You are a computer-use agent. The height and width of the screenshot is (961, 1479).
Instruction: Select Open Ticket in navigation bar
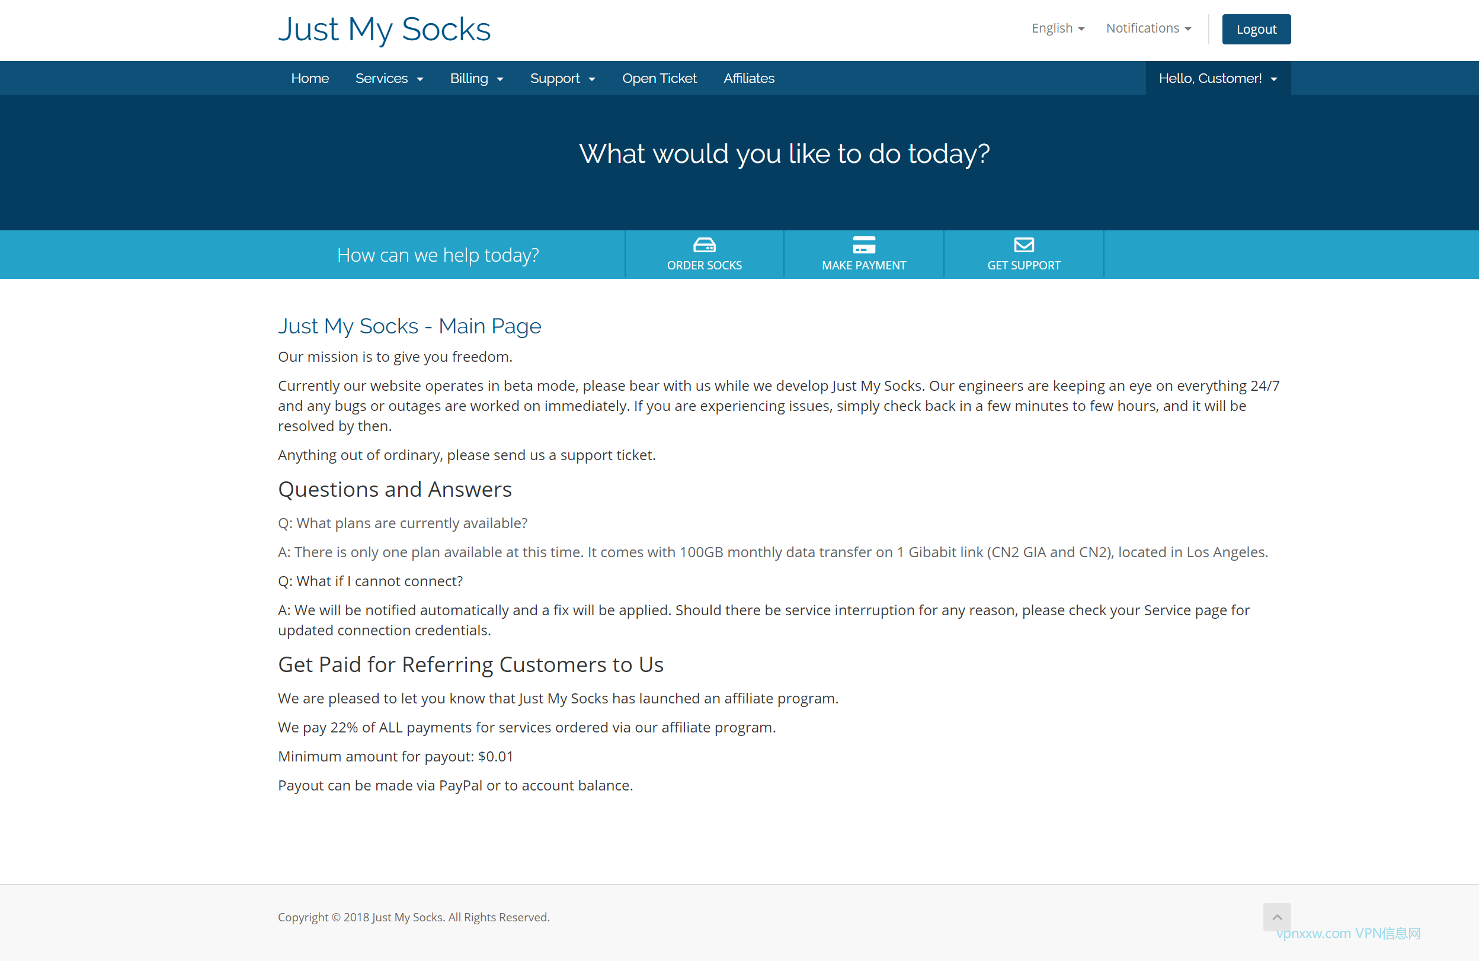click(x=659, y=78)
